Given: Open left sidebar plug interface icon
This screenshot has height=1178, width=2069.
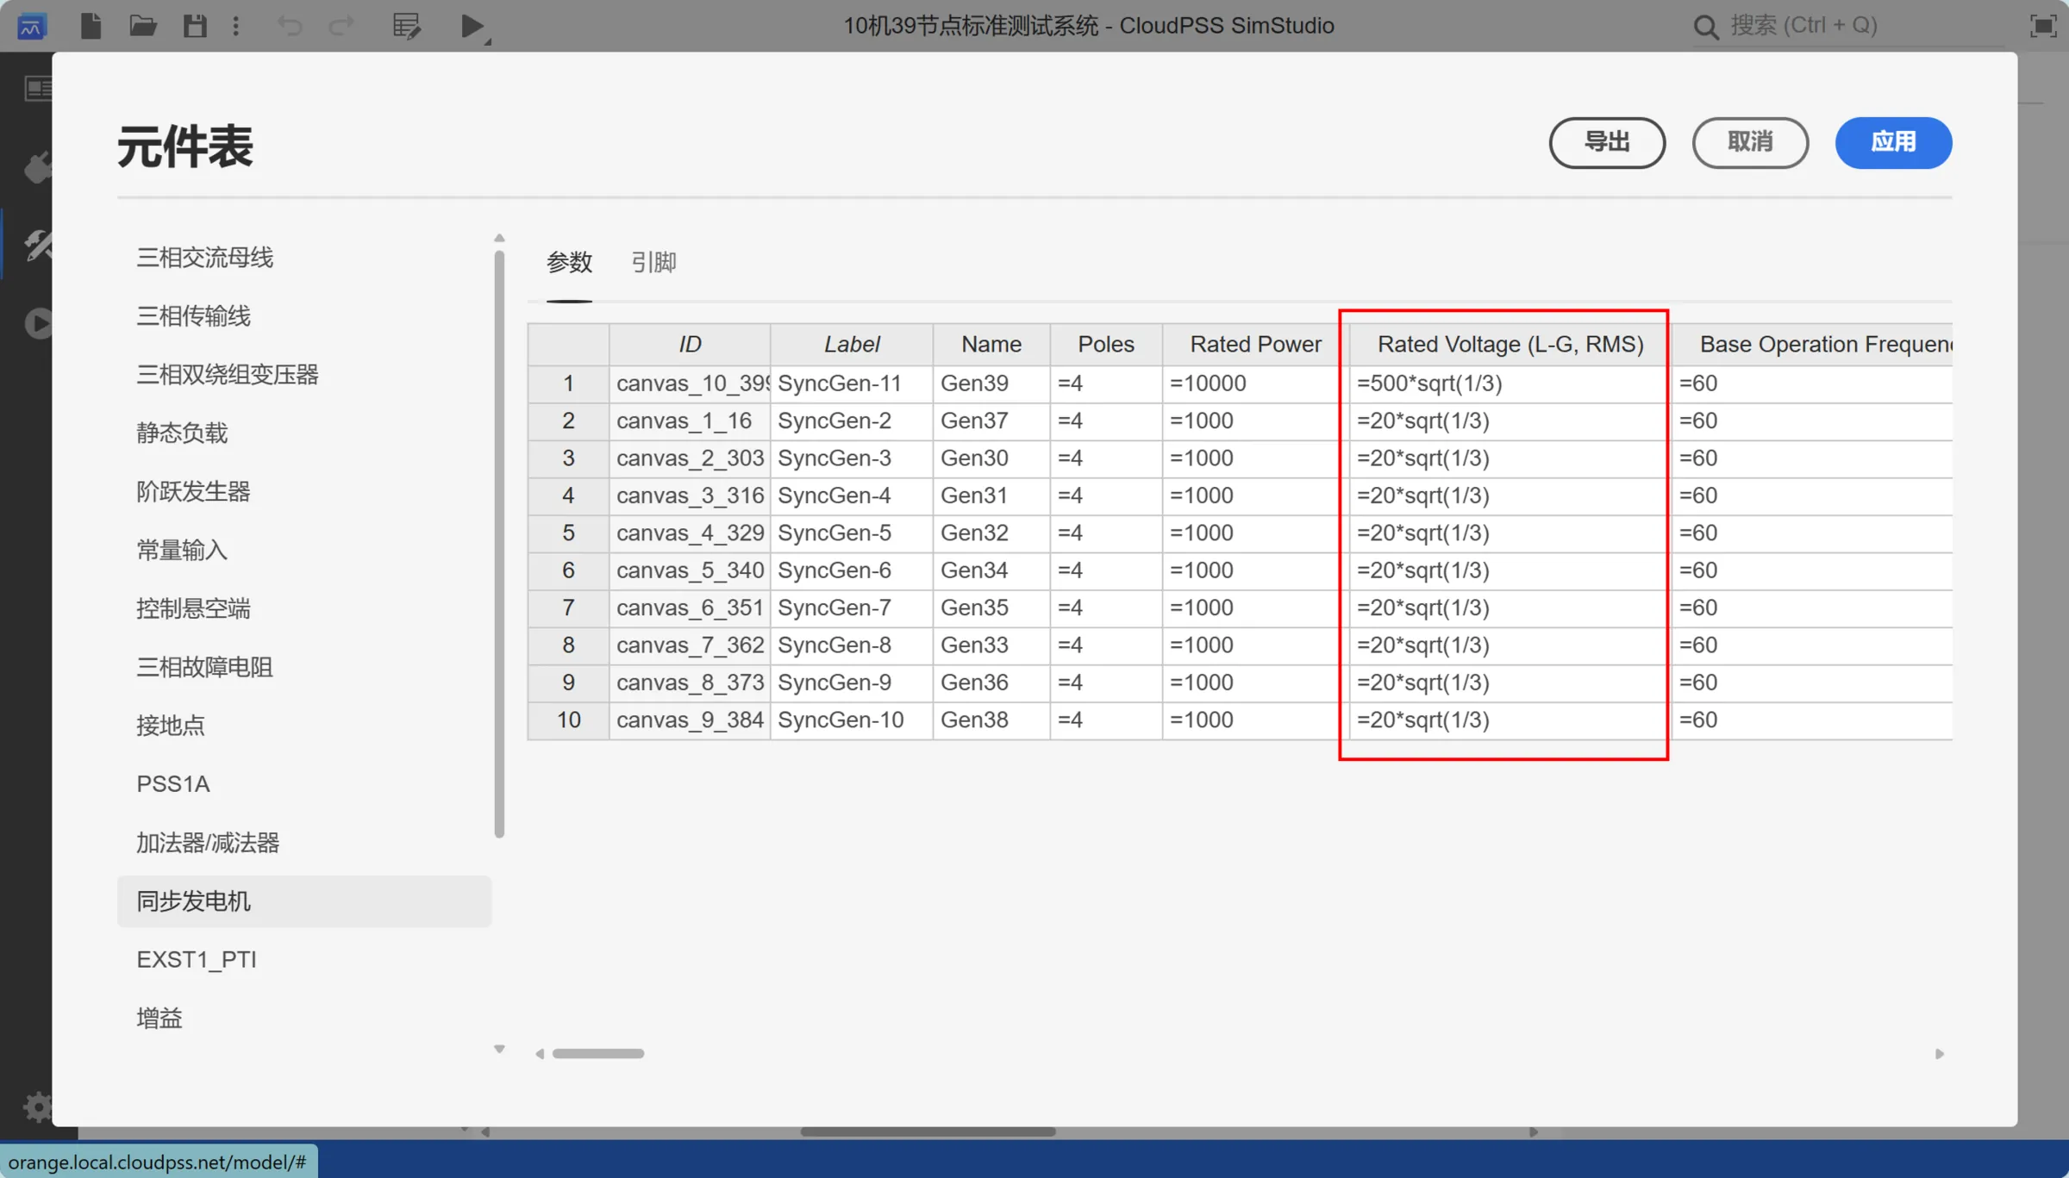Looking at the screenshot, I should (37, 167).
